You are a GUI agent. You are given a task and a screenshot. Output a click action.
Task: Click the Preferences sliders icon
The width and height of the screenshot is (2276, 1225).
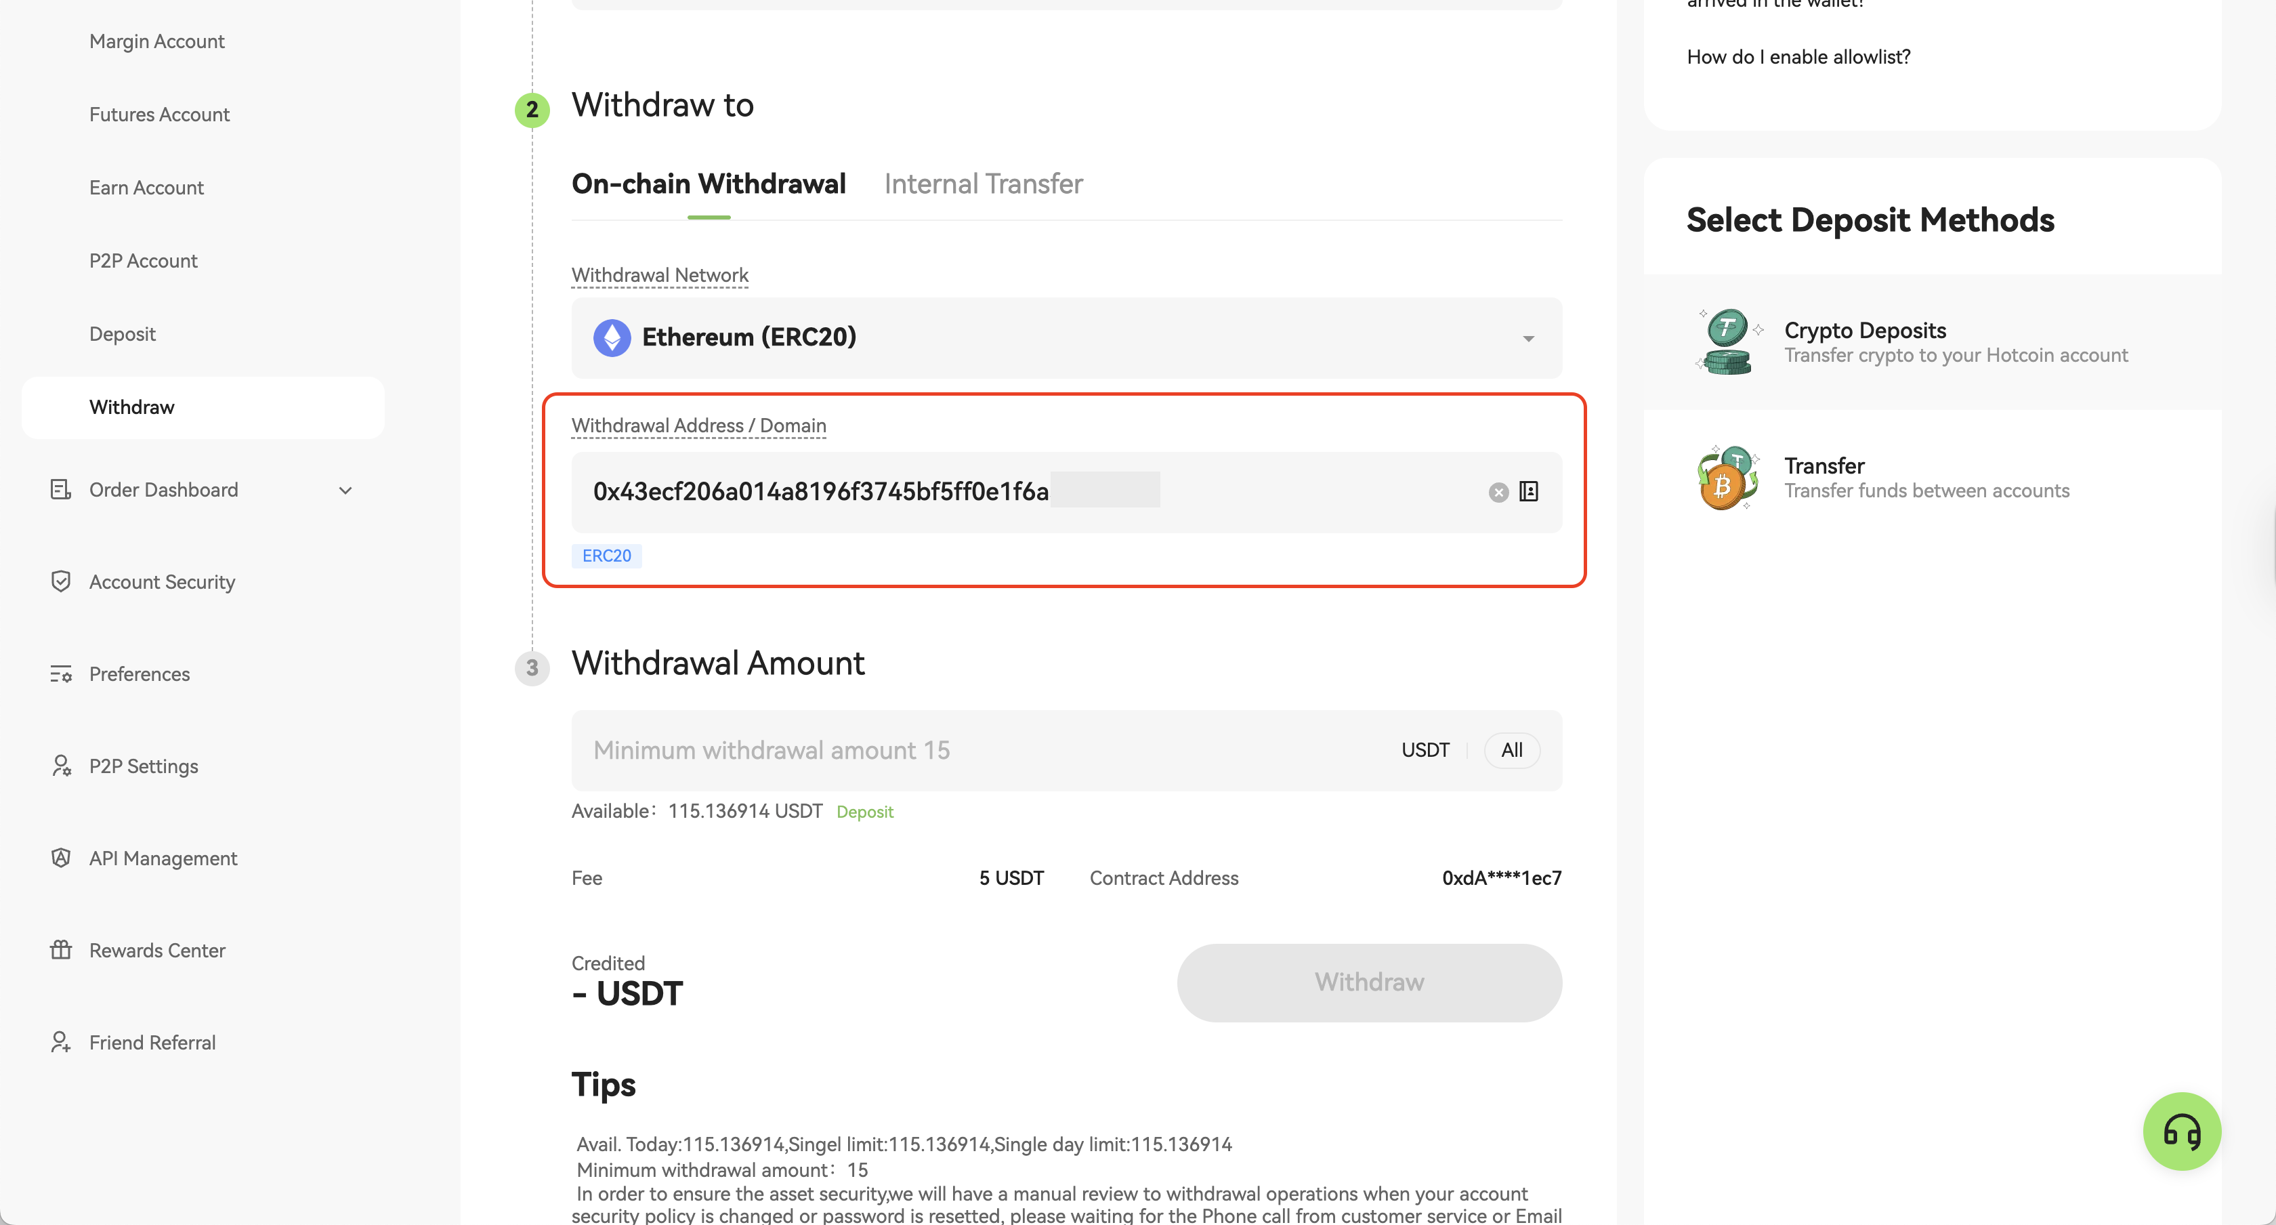tap(60, 674)
